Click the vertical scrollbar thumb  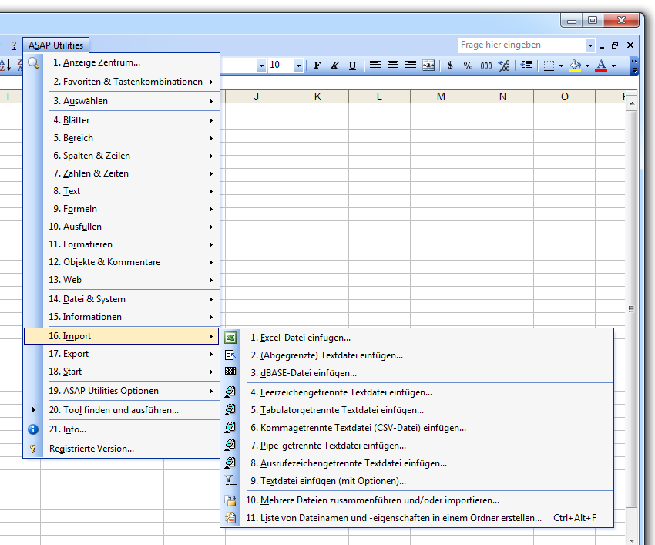[631, 308]
